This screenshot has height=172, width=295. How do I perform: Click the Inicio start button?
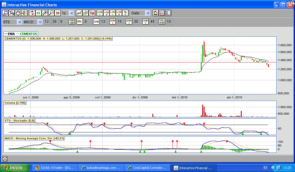point(15,168)
